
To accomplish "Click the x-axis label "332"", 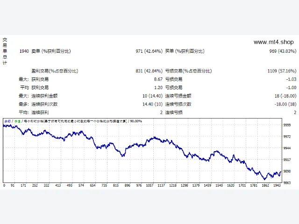I will (46, 185).
